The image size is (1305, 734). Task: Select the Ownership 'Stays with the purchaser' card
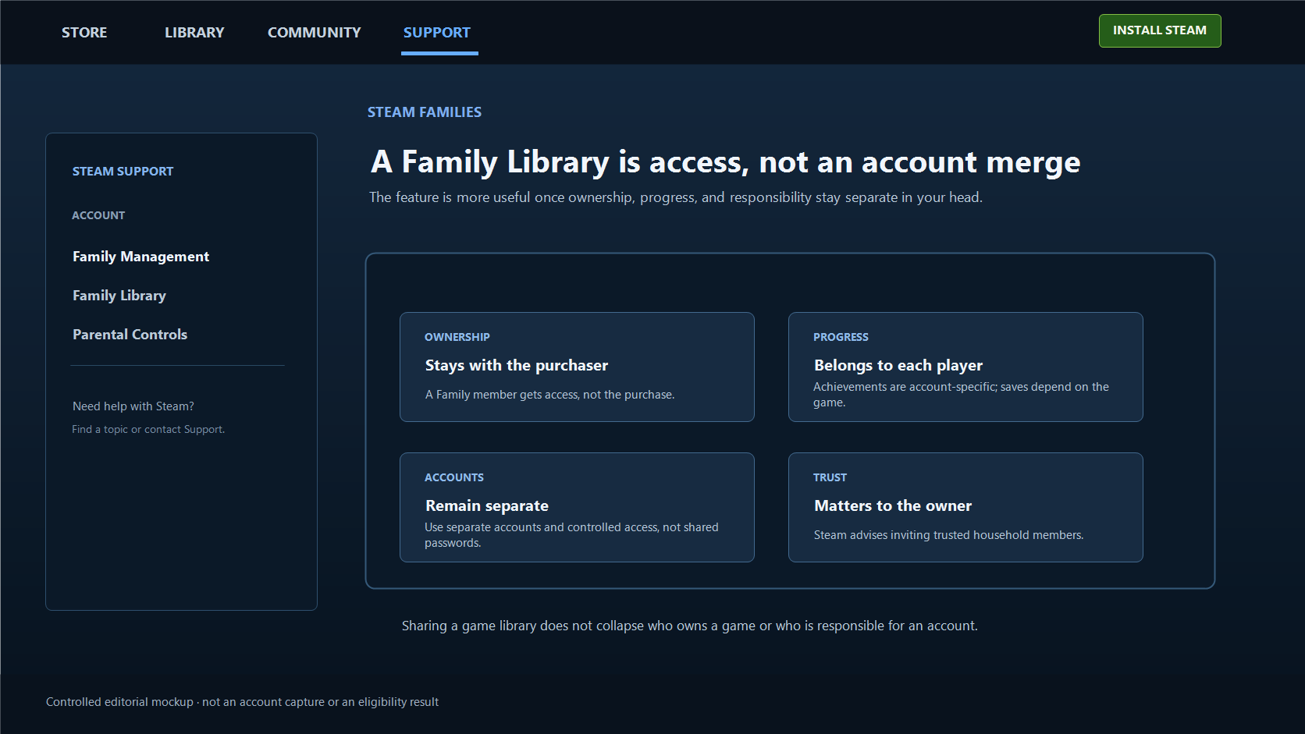pyautogui.click(x=577, y=367)
